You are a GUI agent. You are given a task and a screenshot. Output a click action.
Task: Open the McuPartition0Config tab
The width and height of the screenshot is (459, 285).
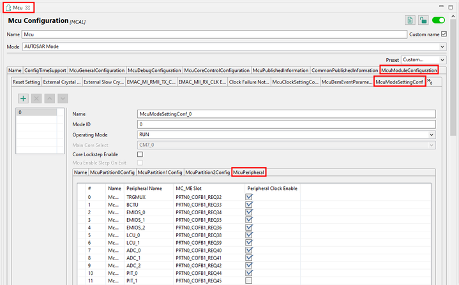[112, 172]
